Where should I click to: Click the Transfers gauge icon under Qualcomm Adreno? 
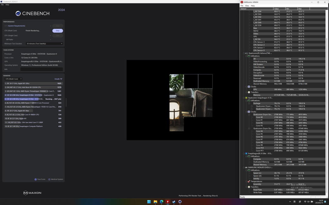(249, 92)
